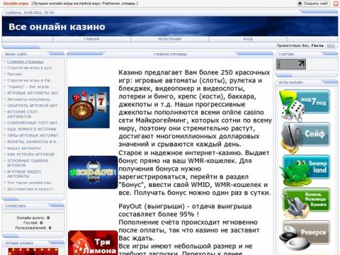Open 'ТИПЫ ИГРОВЫХ АВТОМАТ...' link

(33, 135)
